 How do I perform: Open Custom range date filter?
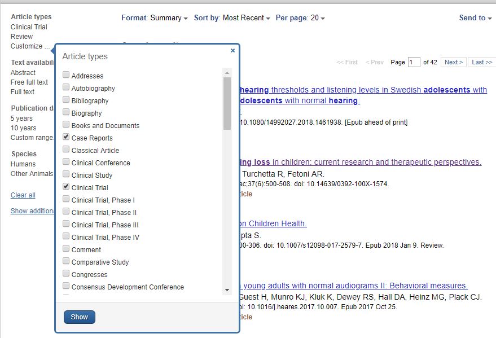click(32, 138)
